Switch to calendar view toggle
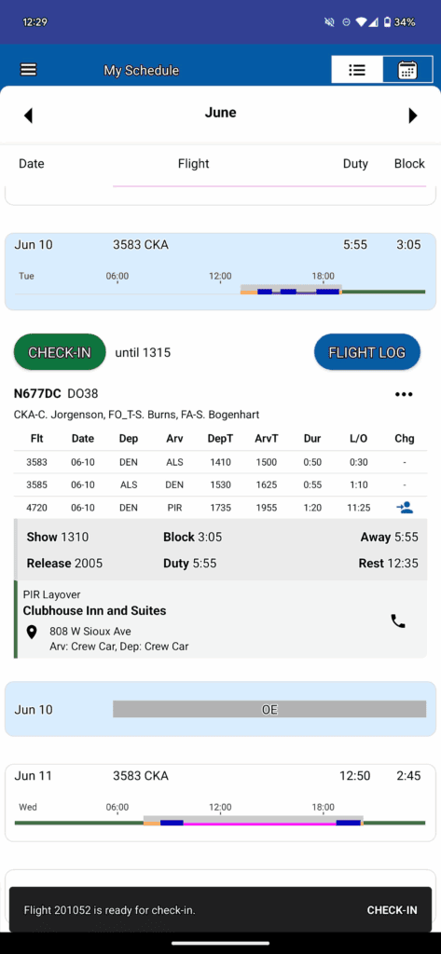This screenshot has height=954, width=441. (407, 70)
